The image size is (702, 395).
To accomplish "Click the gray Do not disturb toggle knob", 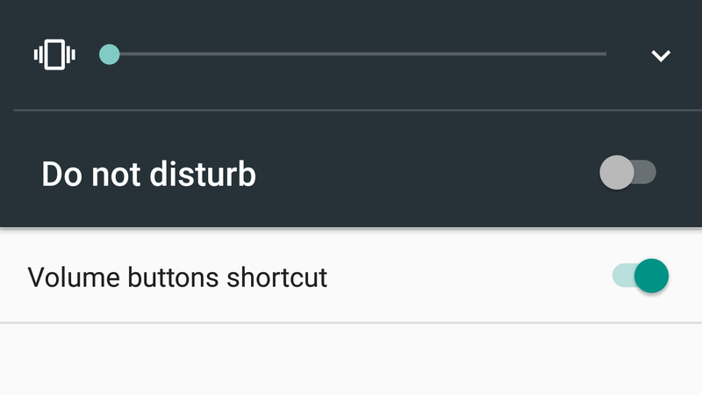I will 617,172.
